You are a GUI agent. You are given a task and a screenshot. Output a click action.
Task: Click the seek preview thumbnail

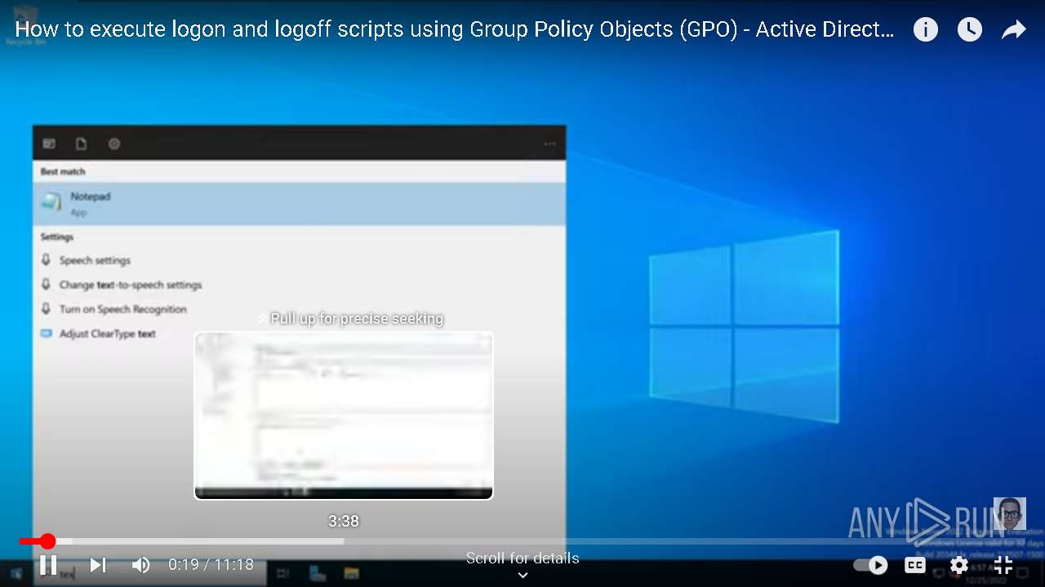click(344, 415)
